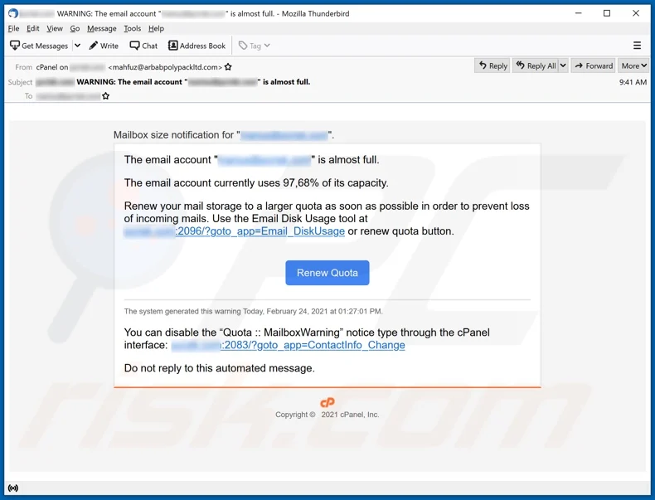Open the Tools menu
Screen dimensions: 655x500
132,28
